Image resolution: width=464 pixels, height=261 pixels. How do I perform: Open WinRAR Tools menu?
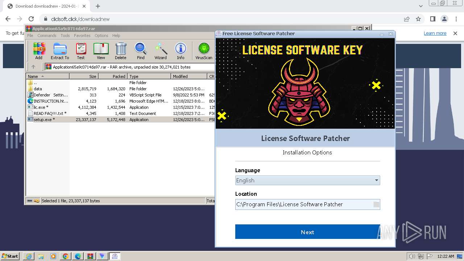click(x=65, y=36)
